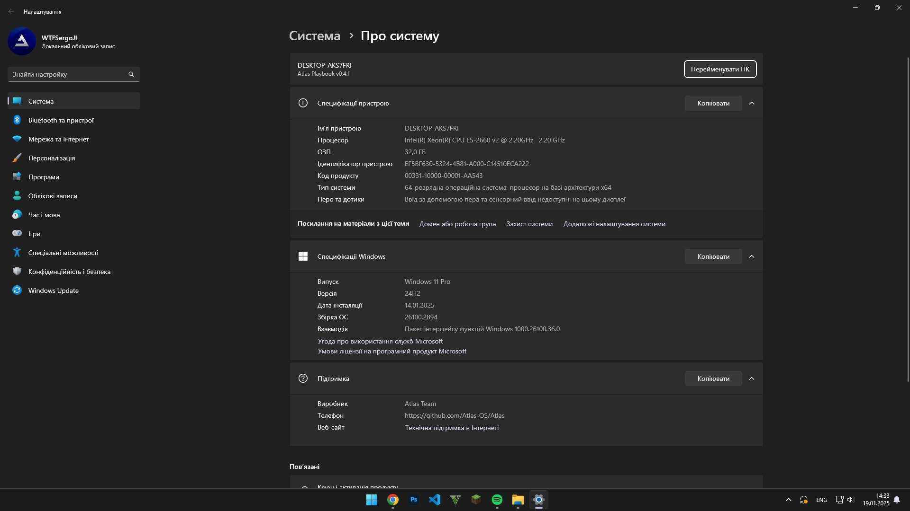Click the accessibility figure icon
Image resolution: width=910 pixels, height=511 pixels.
pyautogui.click(x=17, y=253)
